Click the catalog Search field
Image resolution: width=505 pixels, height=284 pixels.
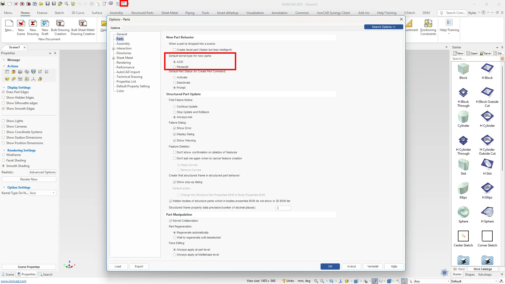tap(475, 59)
